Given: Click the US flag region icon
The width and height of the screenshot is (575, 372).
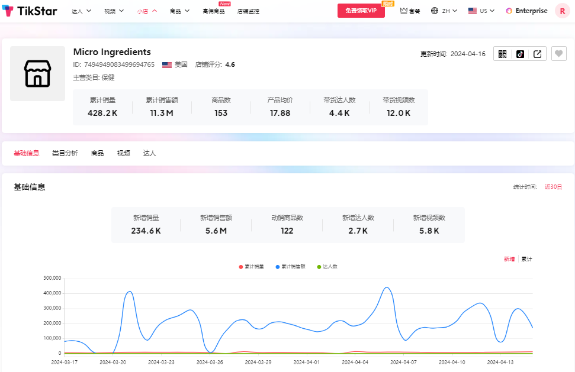Looking at the screenshot, I should click(473, 11).
